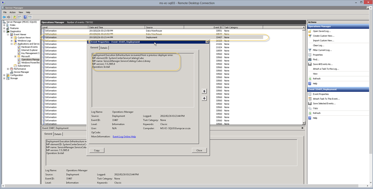Click the Up One Level toolbar icon

[x=15, y=17]
